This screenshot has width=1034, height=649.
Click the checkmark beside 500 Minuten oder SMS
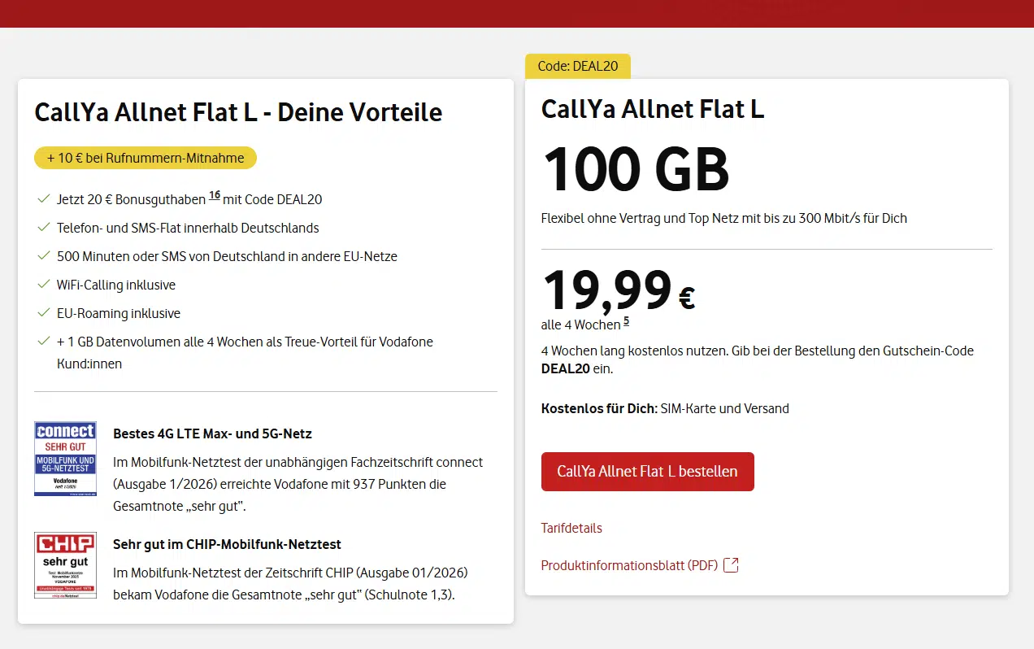pos(44,256)
